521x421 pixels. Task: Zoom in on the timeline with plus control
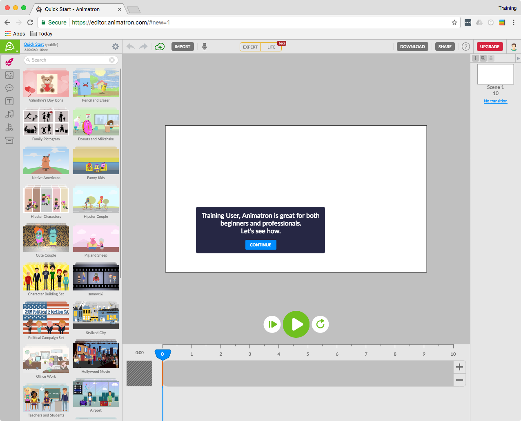click(x=459, y=367)
